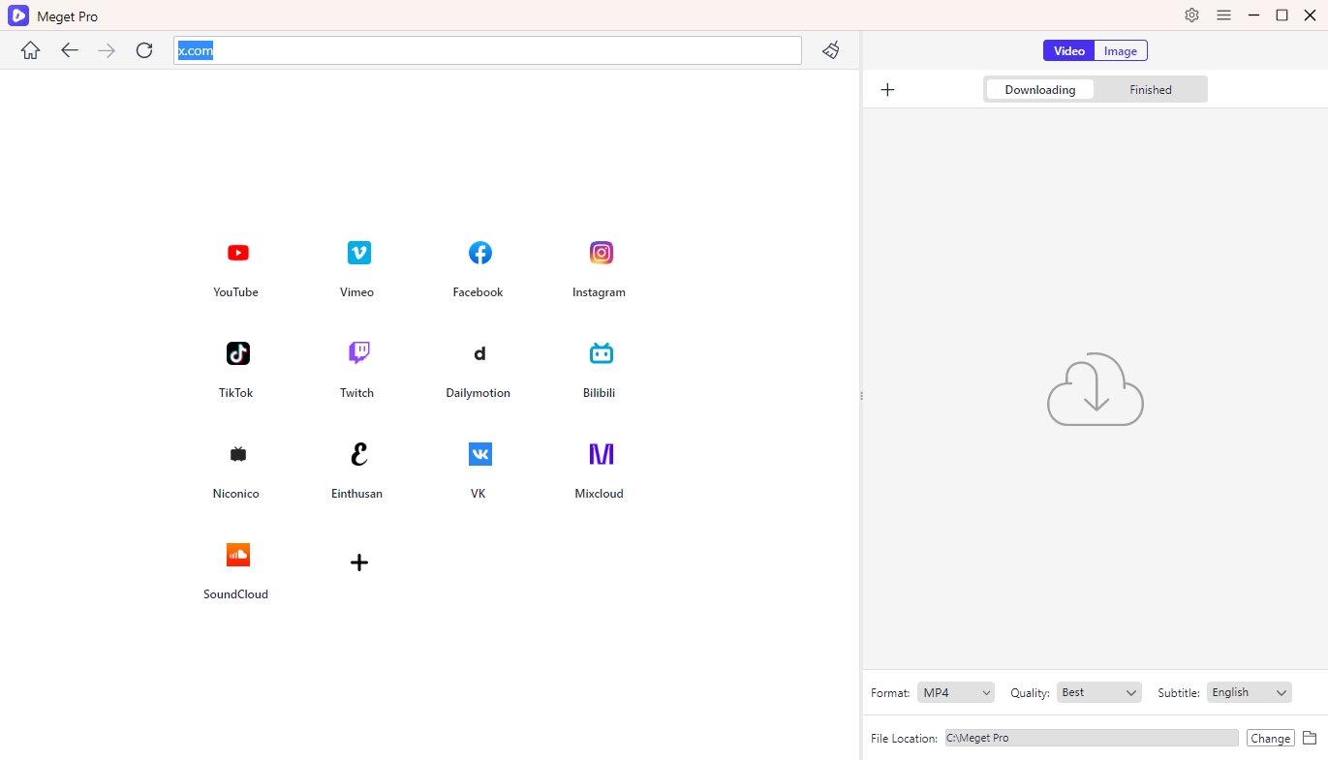Open the Niconico shortcut icon
1328x760 pixels.
(x=238, y=454)
